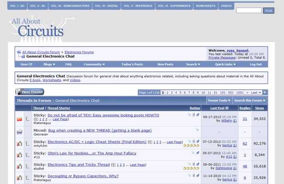
Task: Open the All About Circuits Forum breadcrumb link
Action: [41, 52]
